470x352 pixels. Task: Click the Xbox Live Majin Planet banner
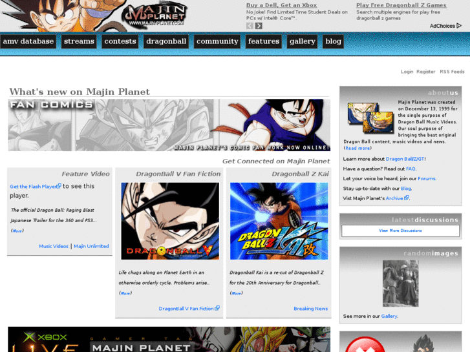point(169,340)
